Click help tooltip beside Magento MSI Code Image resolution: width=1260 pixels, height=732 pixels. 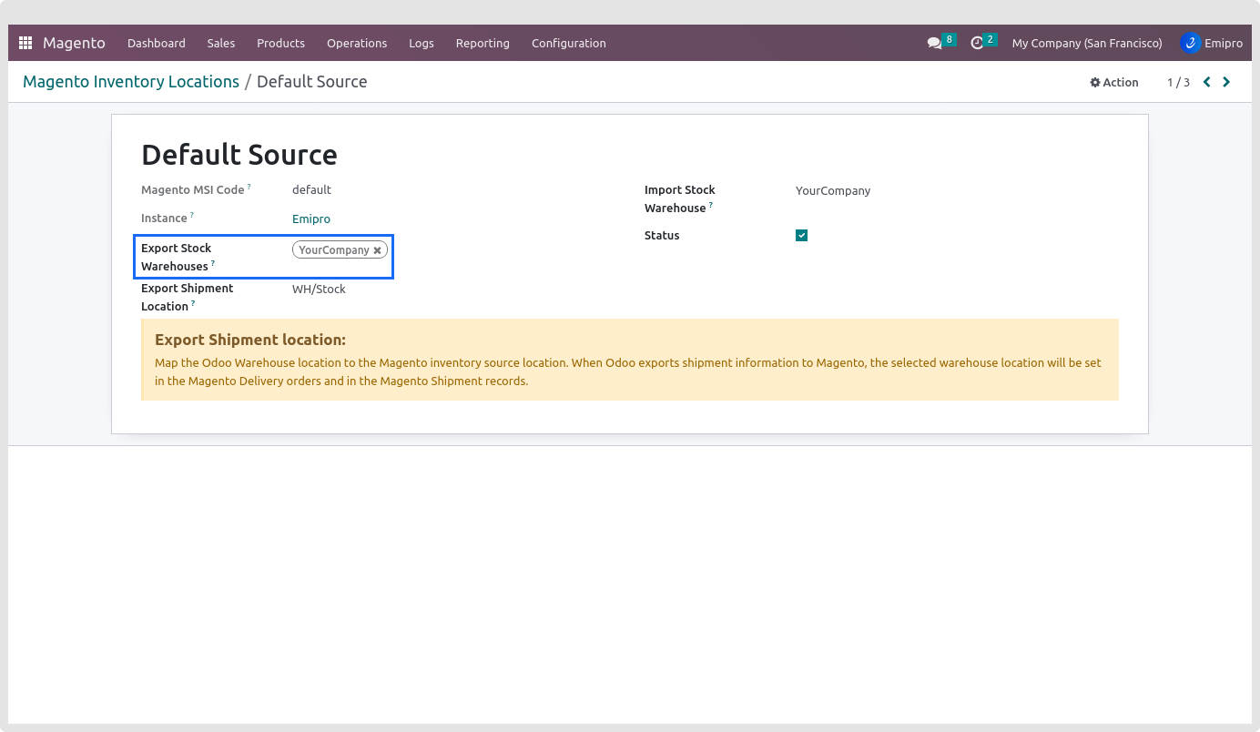pyautogui.click(x=249, y=187)
